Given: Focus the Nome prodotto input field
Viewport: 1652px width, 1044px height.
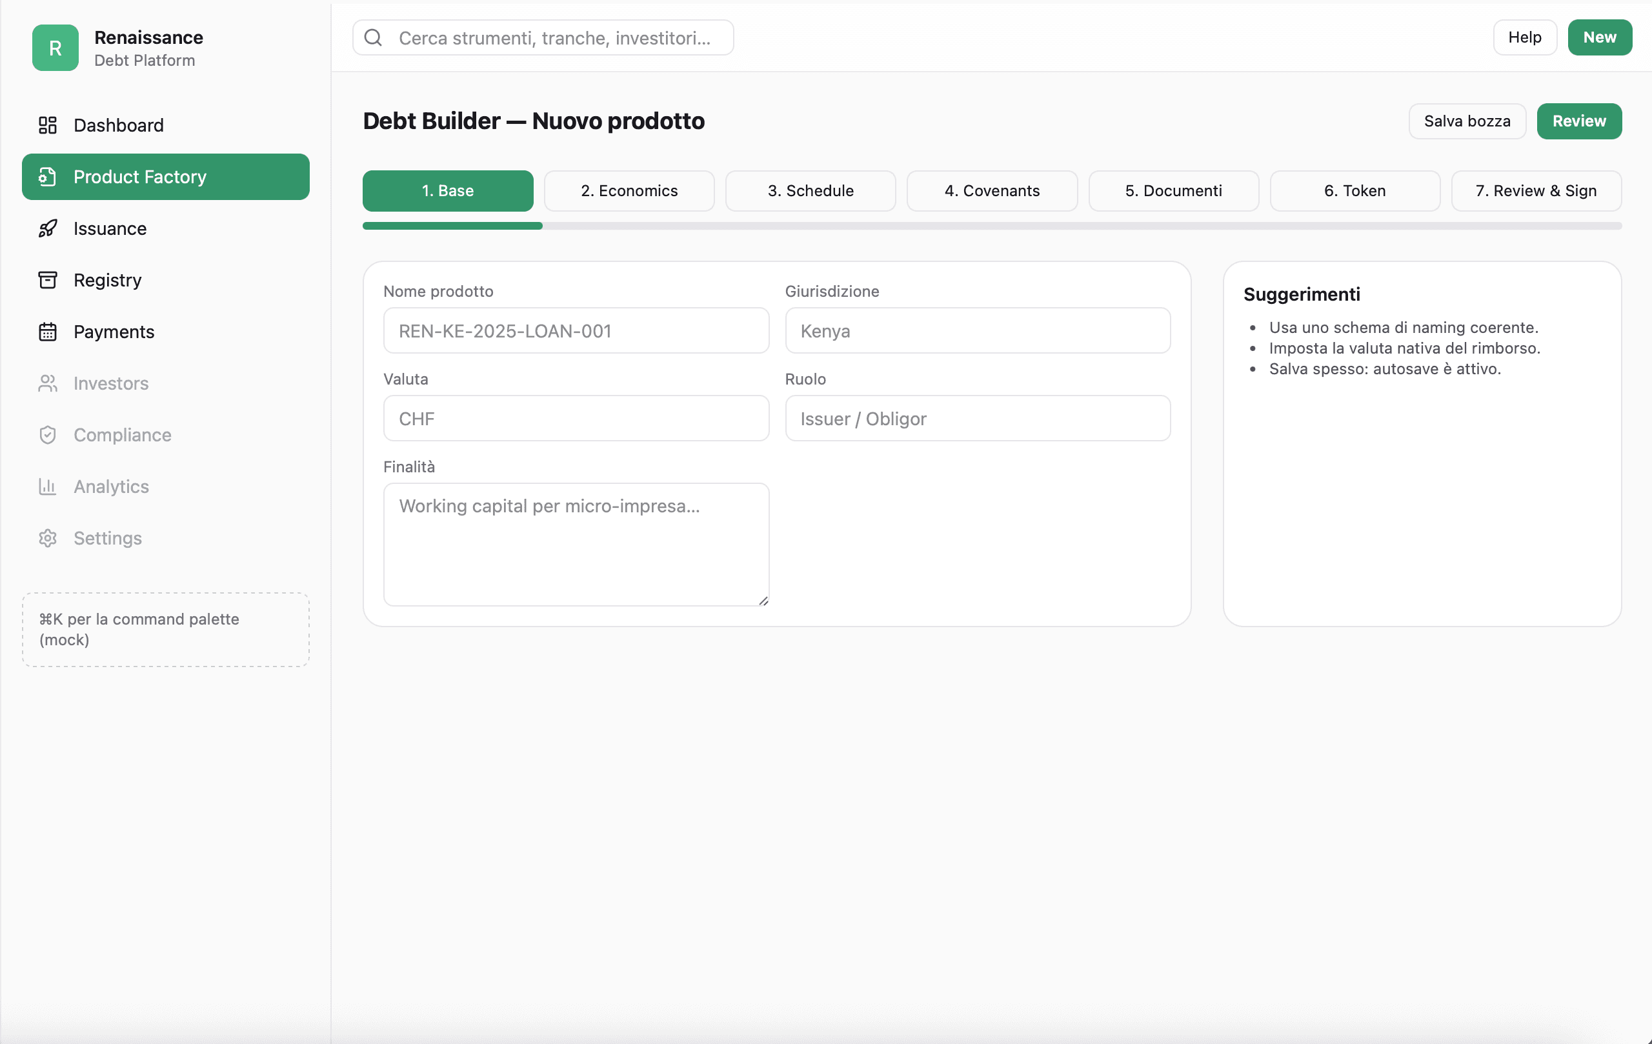Looking at the screenshot, I should (576, 330).
